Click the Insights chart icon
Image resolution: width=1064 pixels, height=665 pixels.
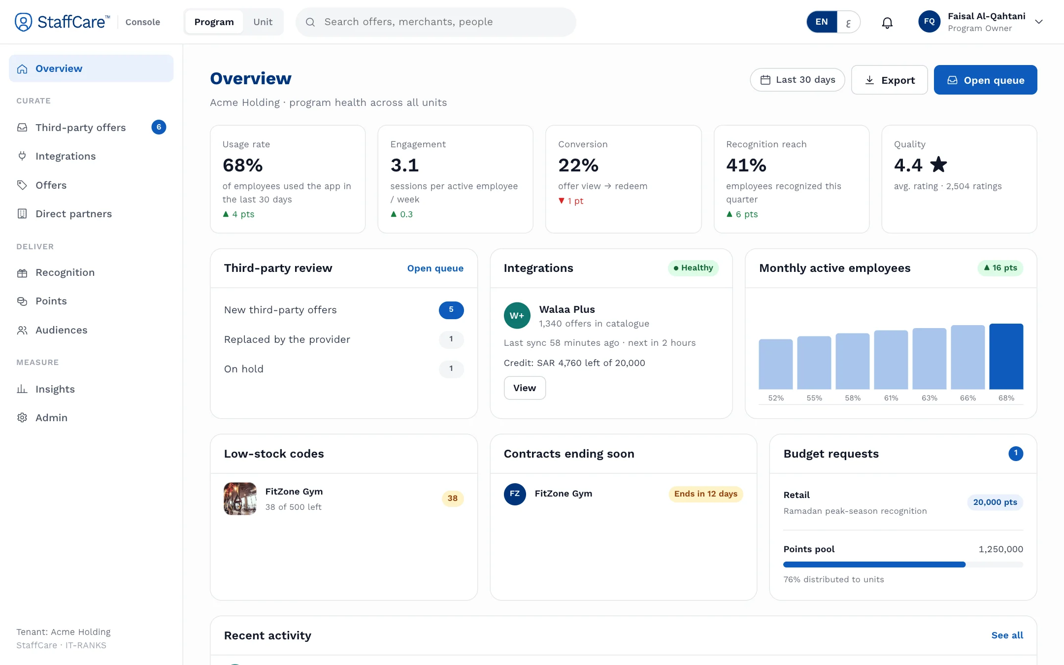point(22,389)
